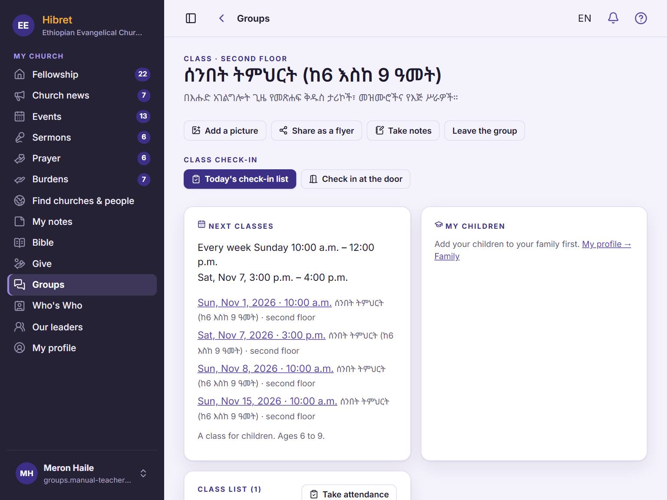This screenshot has width=667, height=500.
Task: Click the Hibret app title
Action: pos(57,20)
